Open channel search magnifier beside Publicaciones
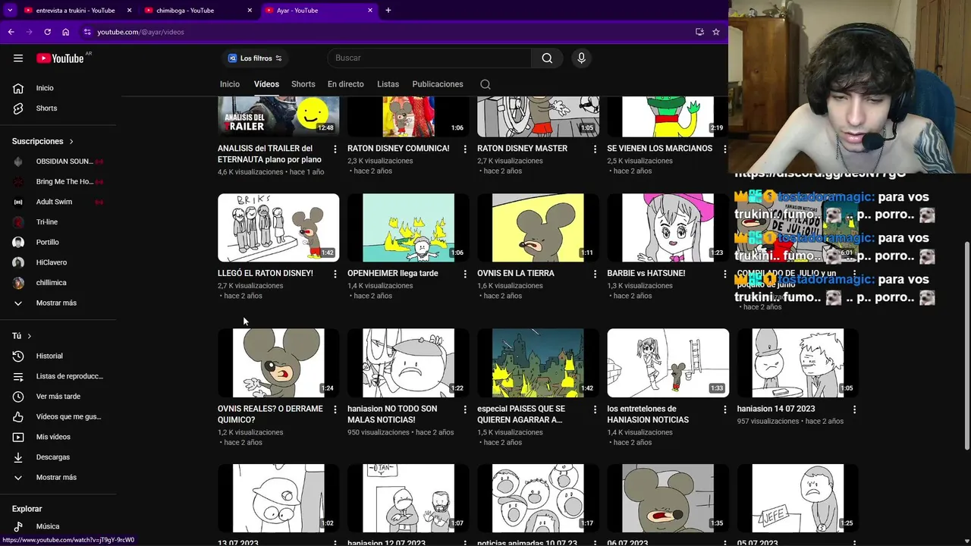971x546 pixels. click(x=485, y=84)
